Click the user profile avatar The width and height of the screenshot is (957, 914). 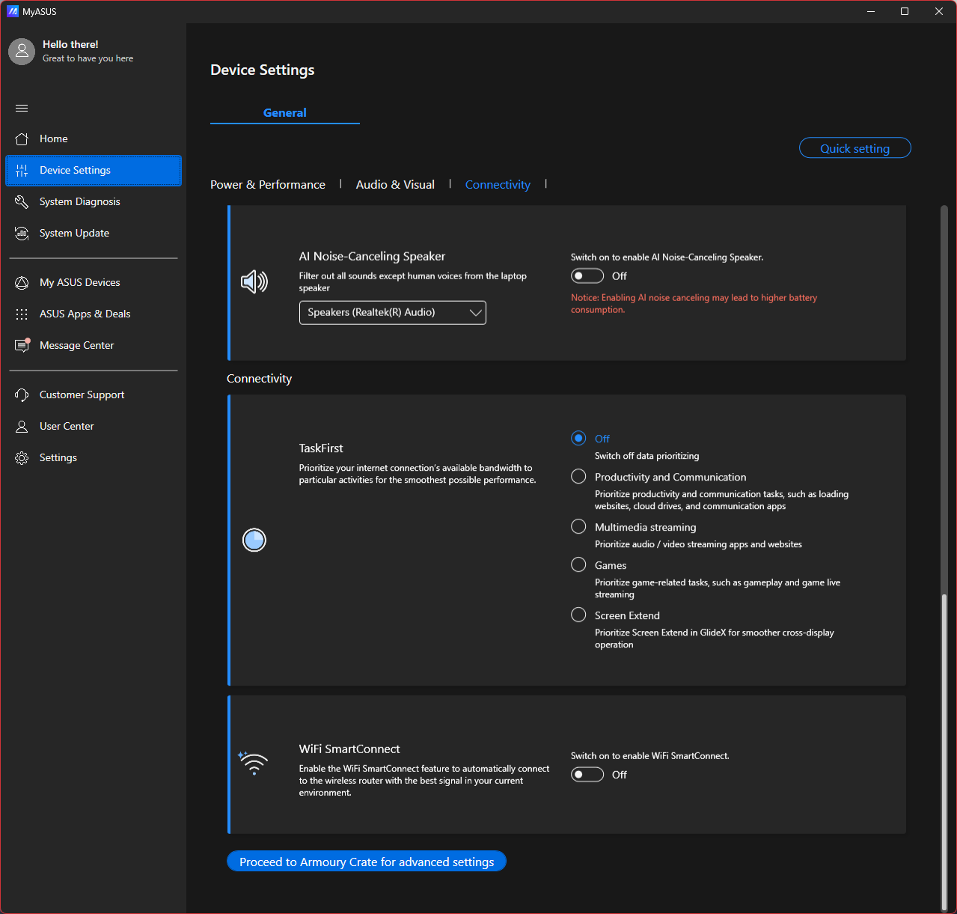(x=22, y=51)
